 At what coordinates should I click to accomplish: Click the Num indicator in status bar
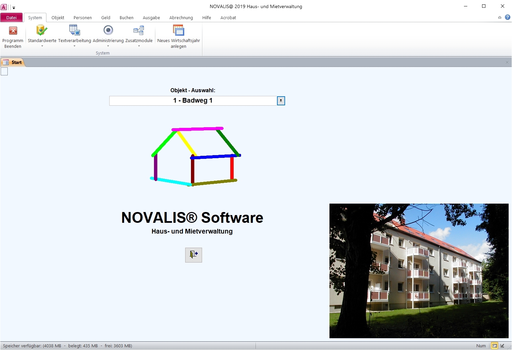(x=481, y=346)
